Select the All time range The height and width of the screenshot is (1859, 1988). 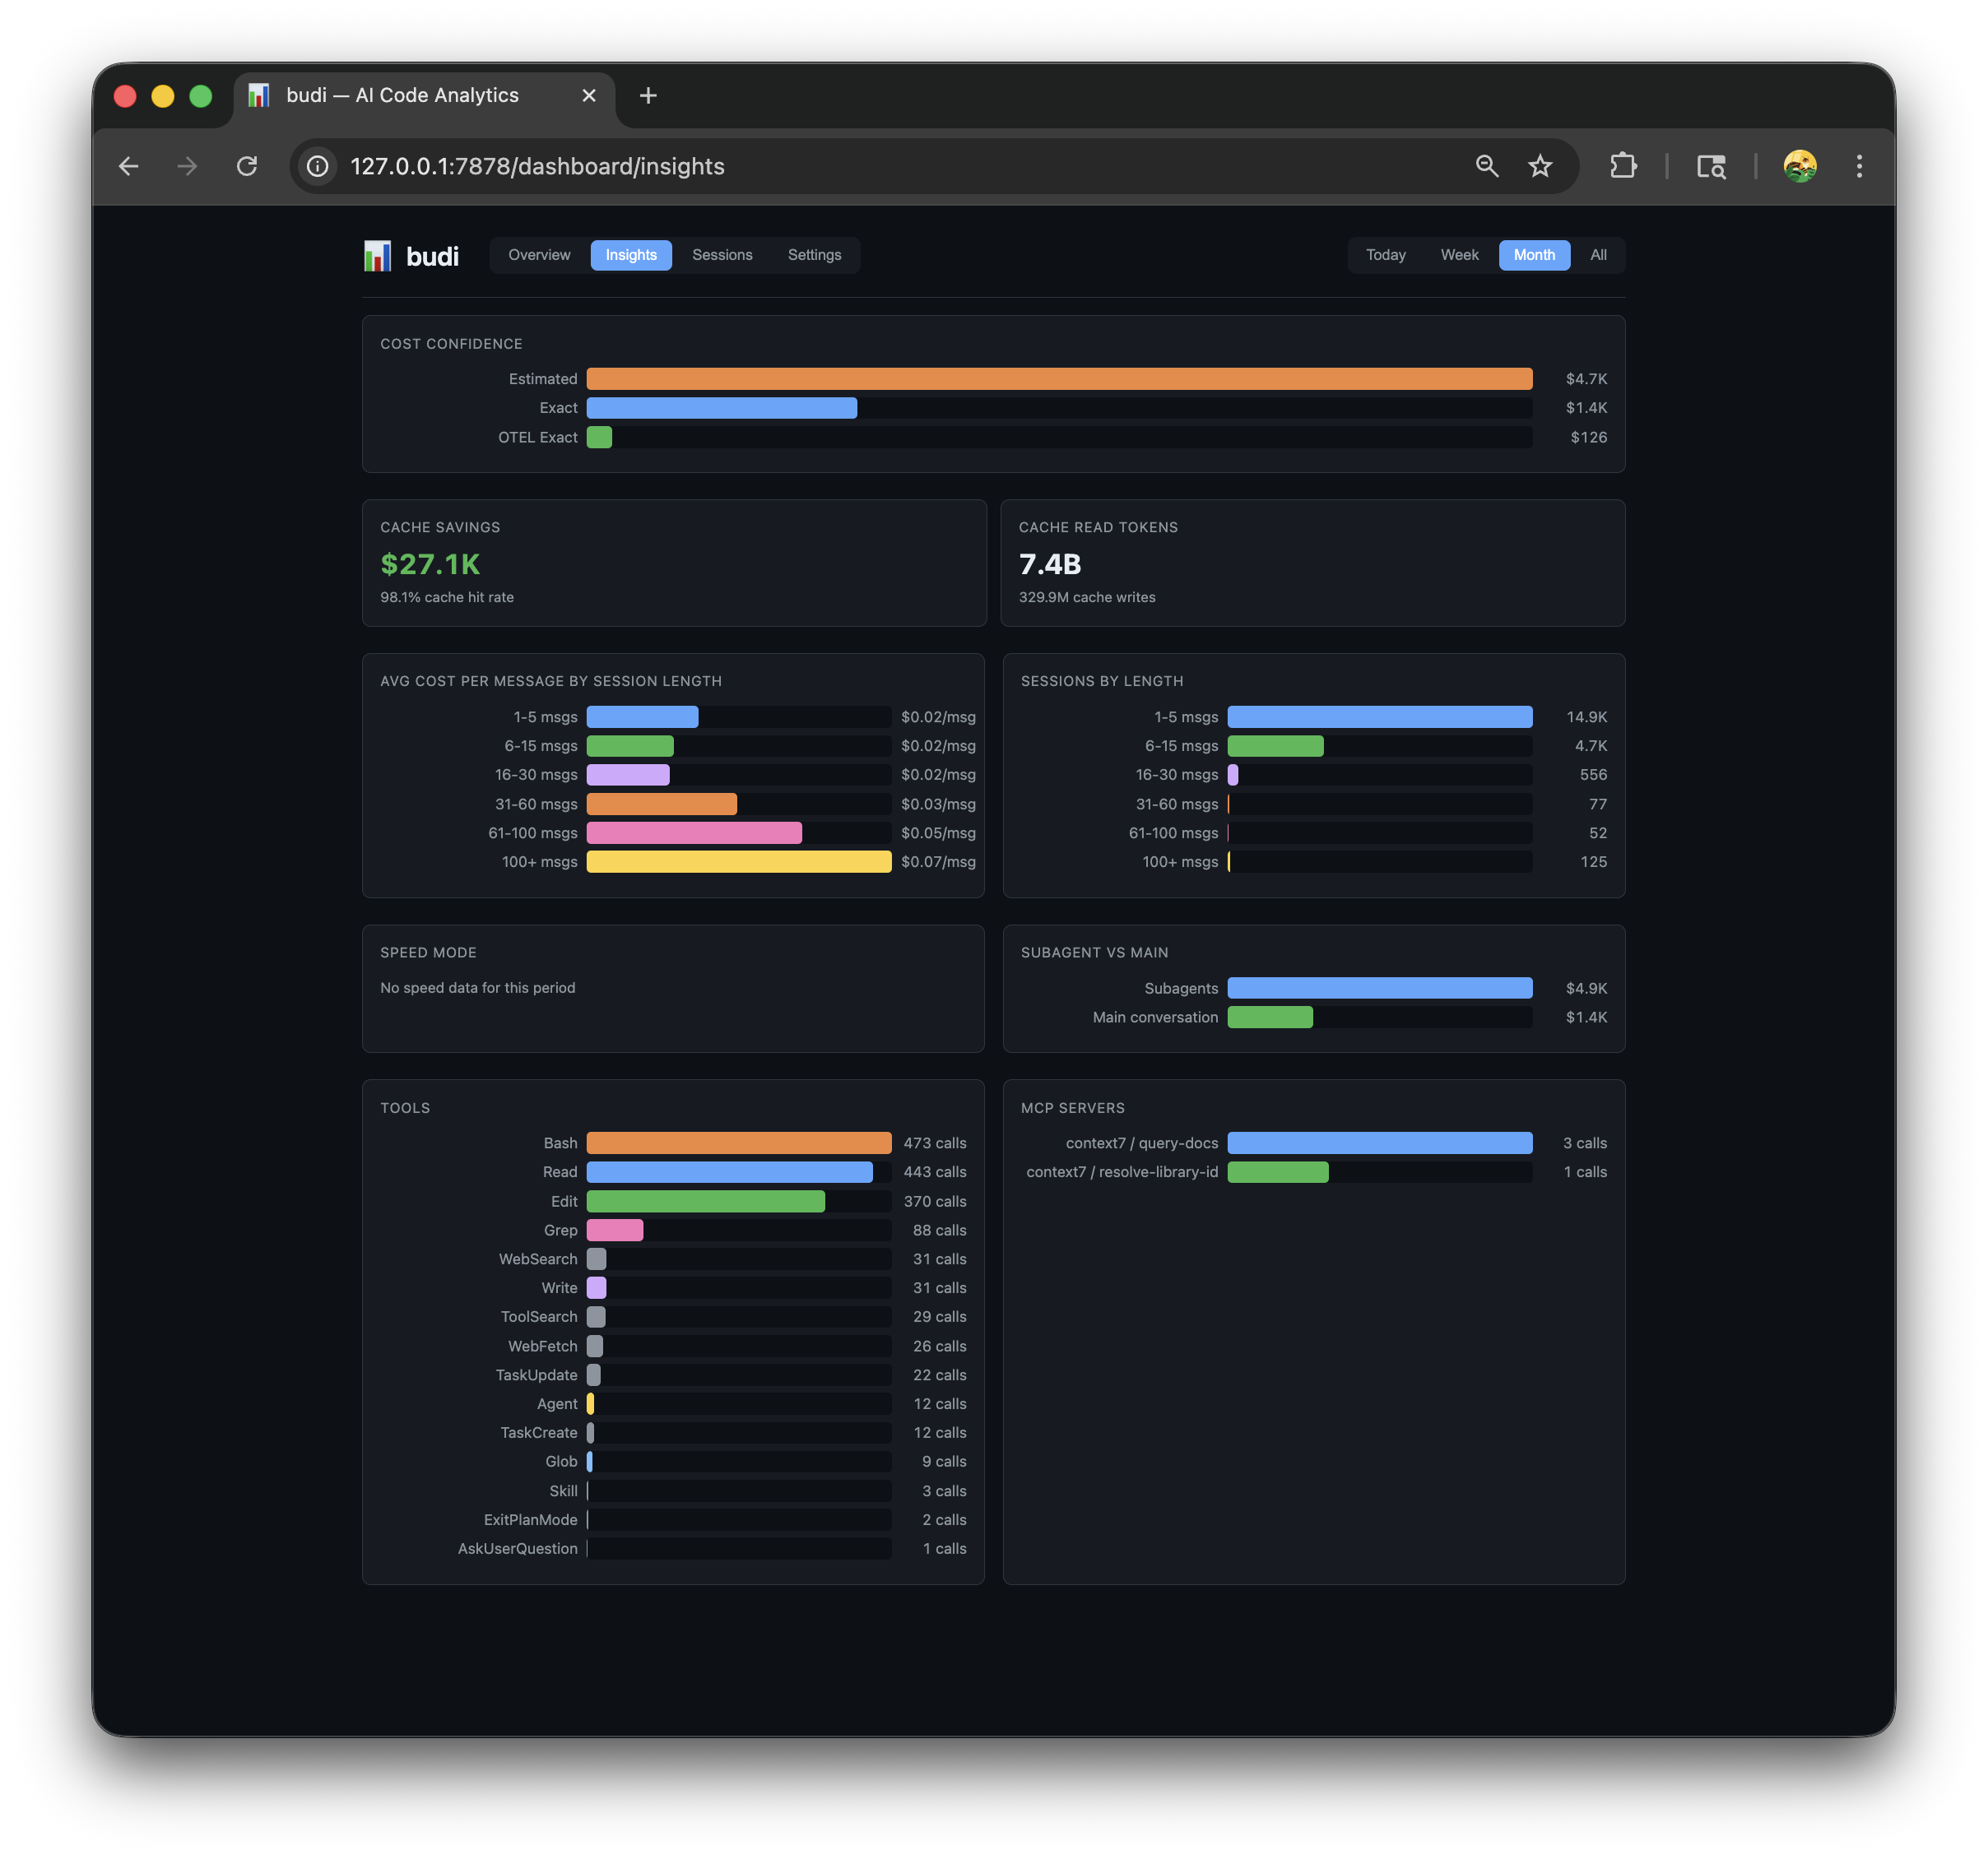(x=1598, y=255)
